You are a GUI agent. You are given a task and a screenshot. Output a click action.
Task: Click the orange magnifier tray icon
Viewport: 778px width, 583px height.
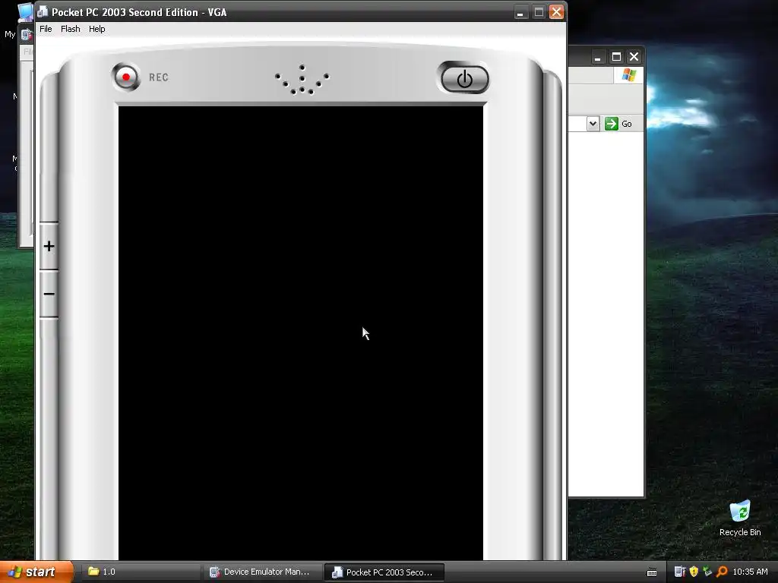tap(722, 572)
